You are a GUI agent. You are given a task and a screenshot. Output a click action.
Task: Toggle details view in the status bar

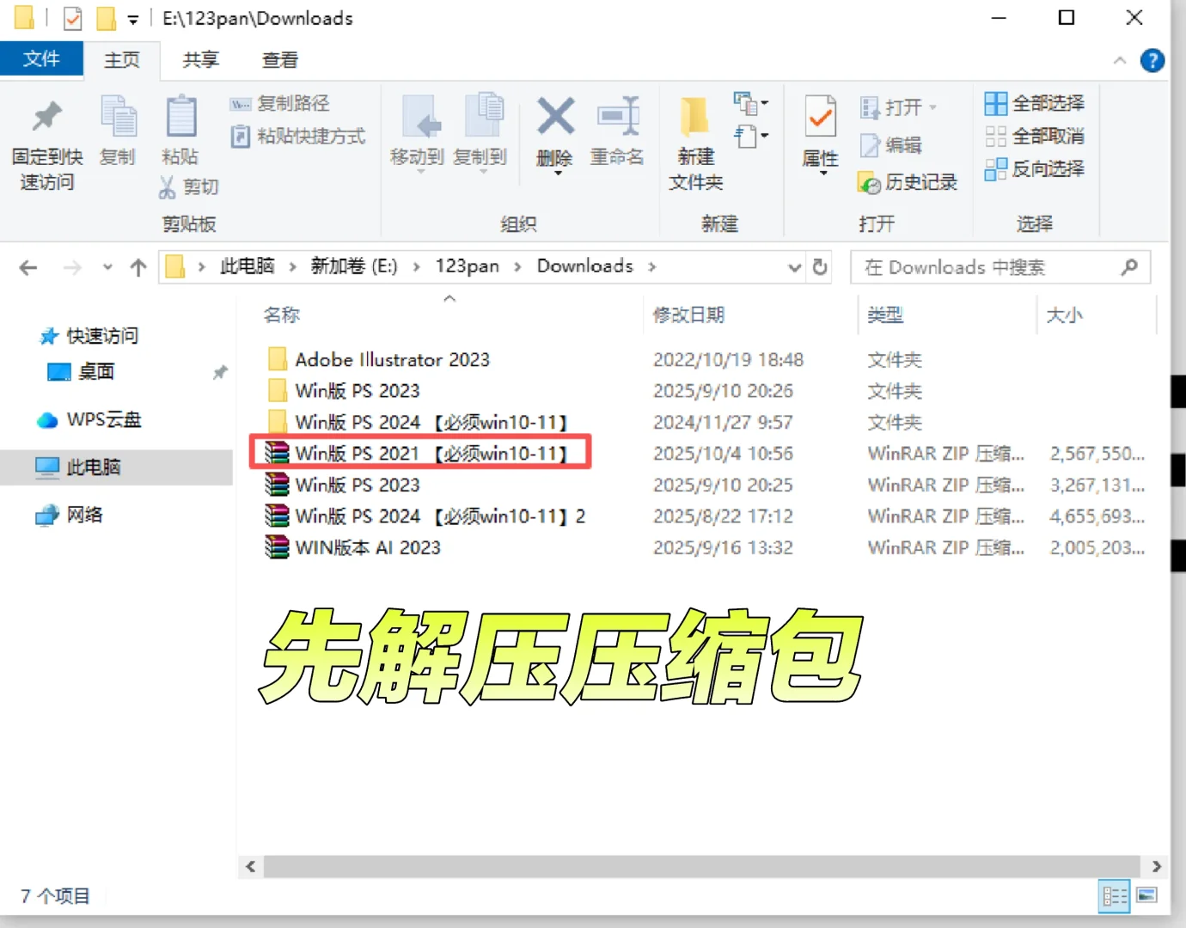pyautogui.click(x=1114, y=896)
